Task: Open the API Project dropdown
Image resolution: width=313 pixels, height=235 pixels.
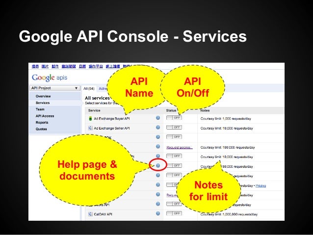Action: 54,88
